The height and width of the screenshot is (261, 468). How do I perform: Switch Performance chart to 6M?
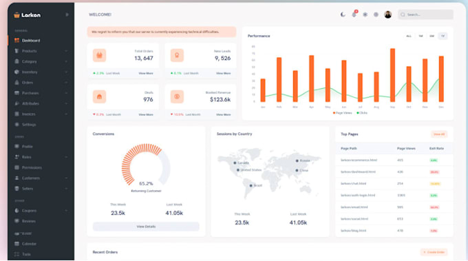[x=432, y=36]
